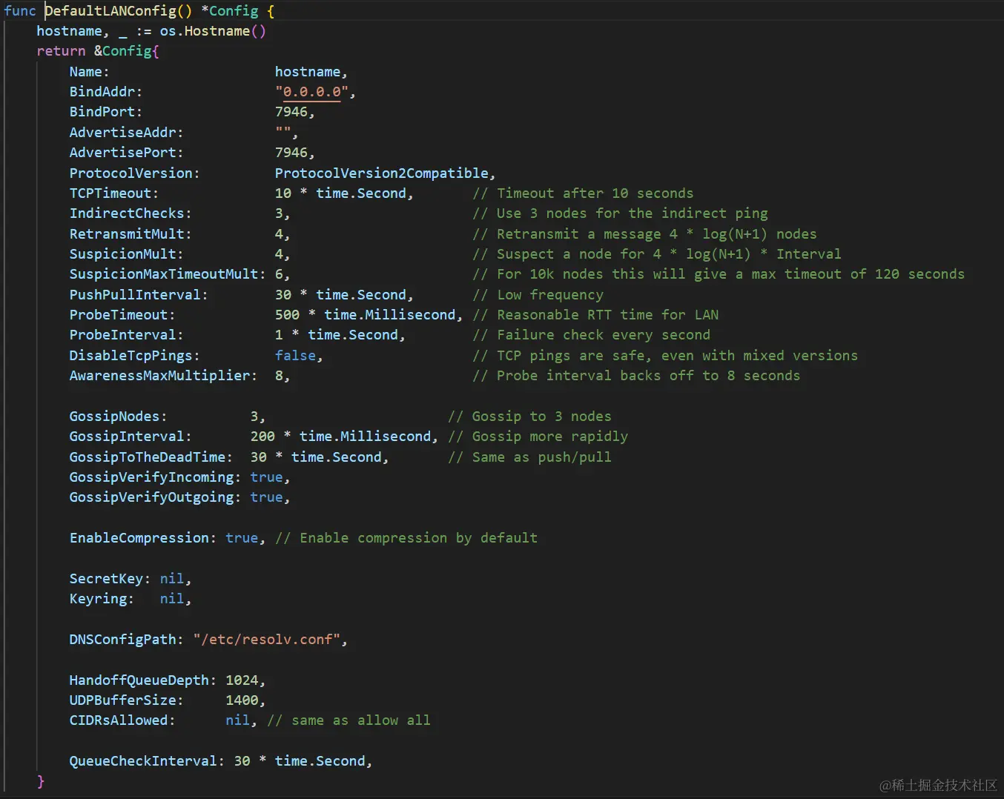Select the IndirectChecks field
This screenshot has height=799, width=1004.
pyautogui.click(x=127, y=213)
